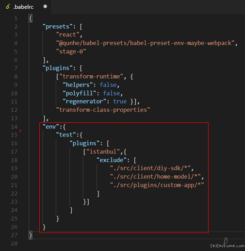This screenshot has height=251, width=245.
Task: Click the "./src/plugins/custom-app/*" path
Action: (x=157, y=185)
